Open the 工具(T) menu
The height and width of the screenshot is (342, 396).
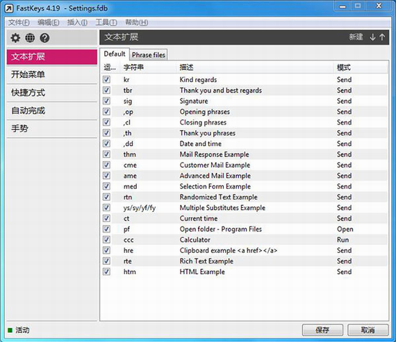[106, 22]
